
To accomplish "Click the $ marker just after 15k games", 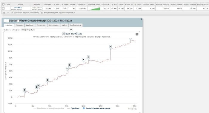I will (70, 65).
